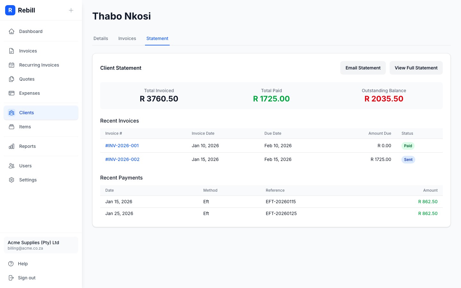Open invoice #INV-2026-001
The height and width of the screenshot is (288, 461).
(122, 146)
